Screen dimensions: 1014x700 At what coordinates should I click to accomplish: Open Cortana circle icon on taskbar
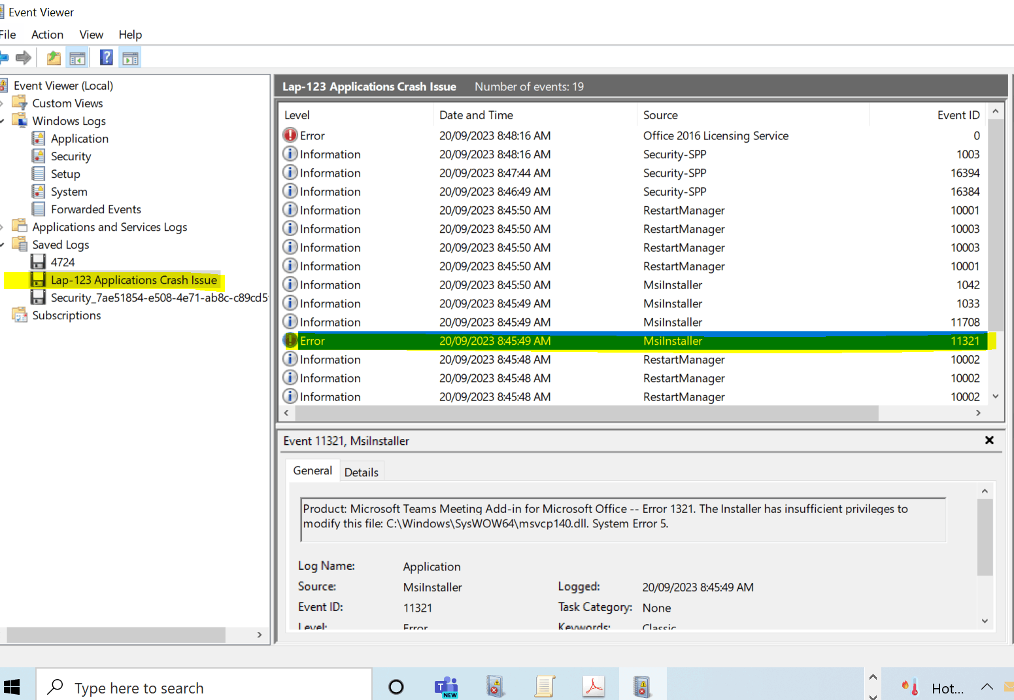tap(396, 687)
